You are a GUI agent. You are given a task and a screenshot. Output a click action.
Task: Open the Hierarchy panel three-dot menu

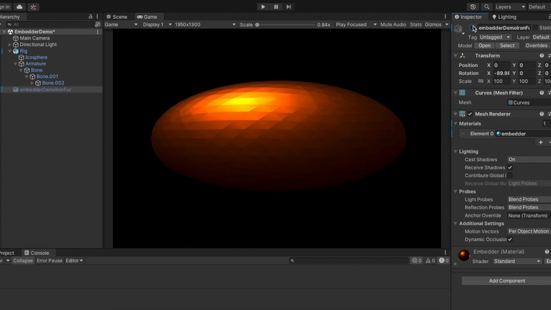97,17
